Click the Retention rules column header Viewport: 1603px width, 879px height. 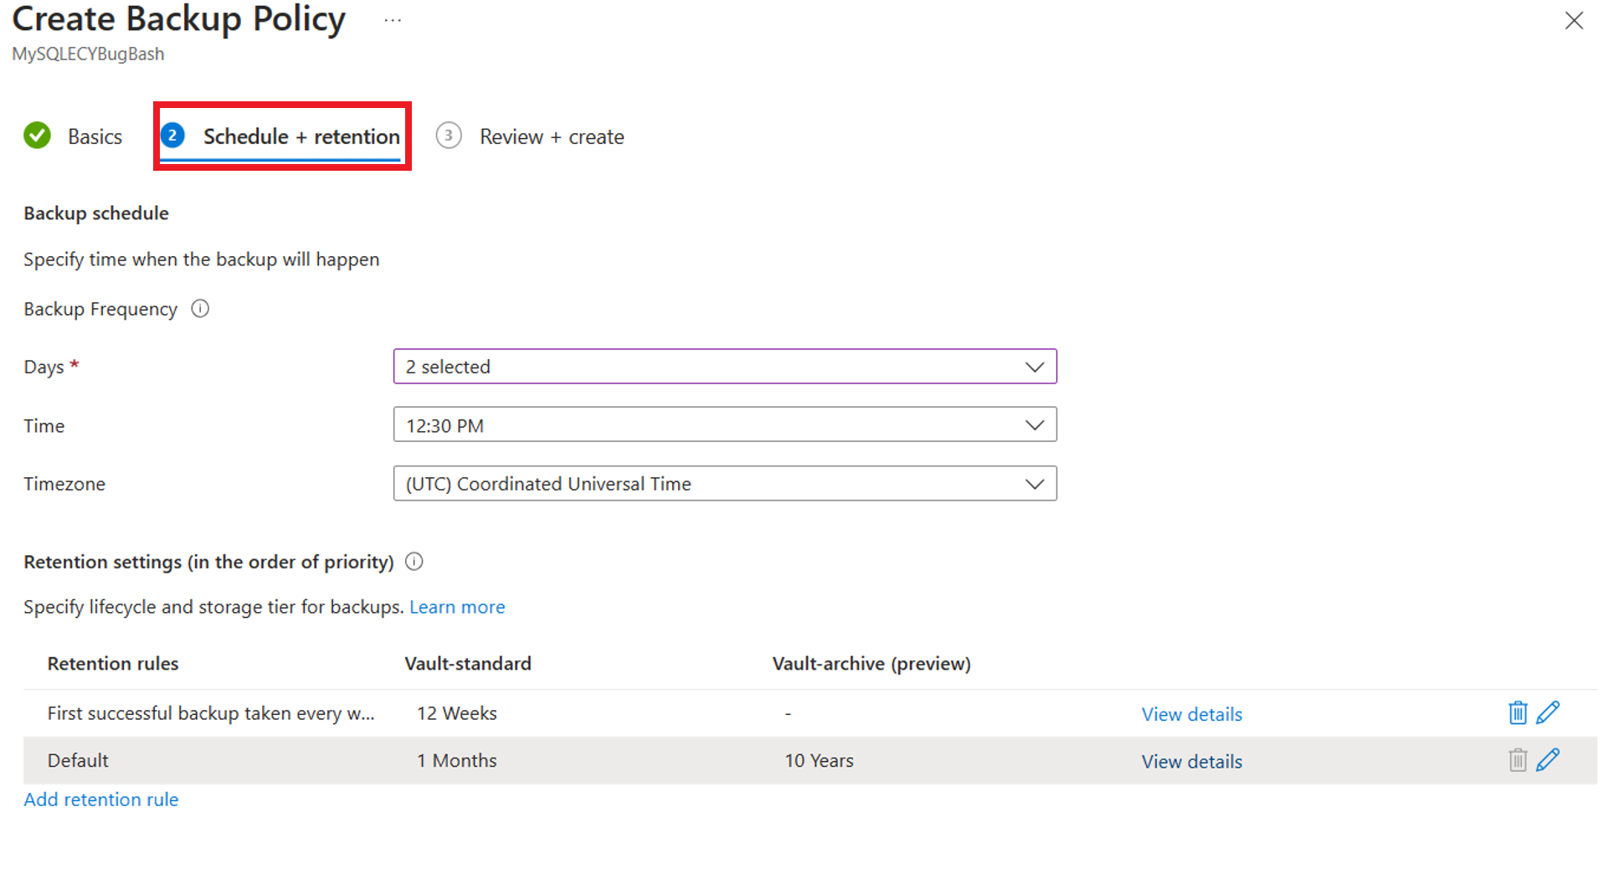(113, 664)
